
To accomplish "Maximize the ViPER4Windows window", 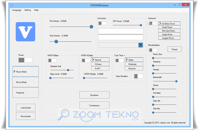I will 179,5.
